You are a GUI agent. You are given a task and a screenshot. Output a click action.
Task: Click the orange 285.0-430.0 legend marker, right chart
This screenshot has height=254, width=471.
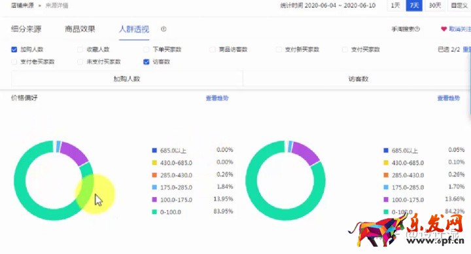pyautogui.click(x=386, y=175)
